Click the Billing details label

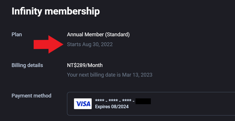point(27,65)
